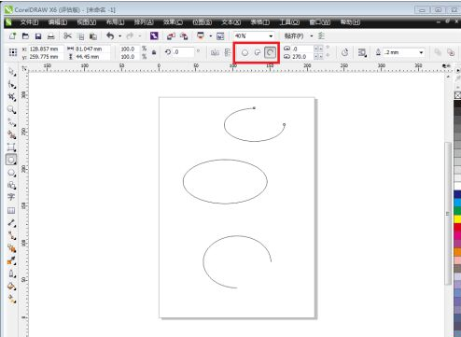
Task: Open the 排列(A) menu
Action: tap(144, 22)
